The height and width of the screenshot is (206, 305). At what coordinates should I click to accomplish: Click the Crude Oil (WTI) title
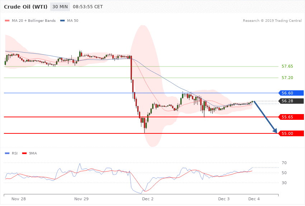tap(25, 7)
